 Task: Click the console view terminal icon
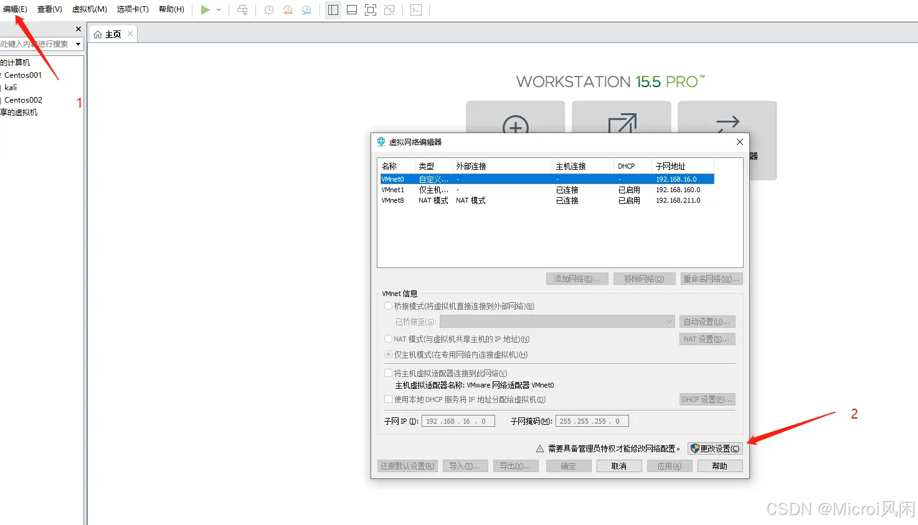[x=416, y=10]
